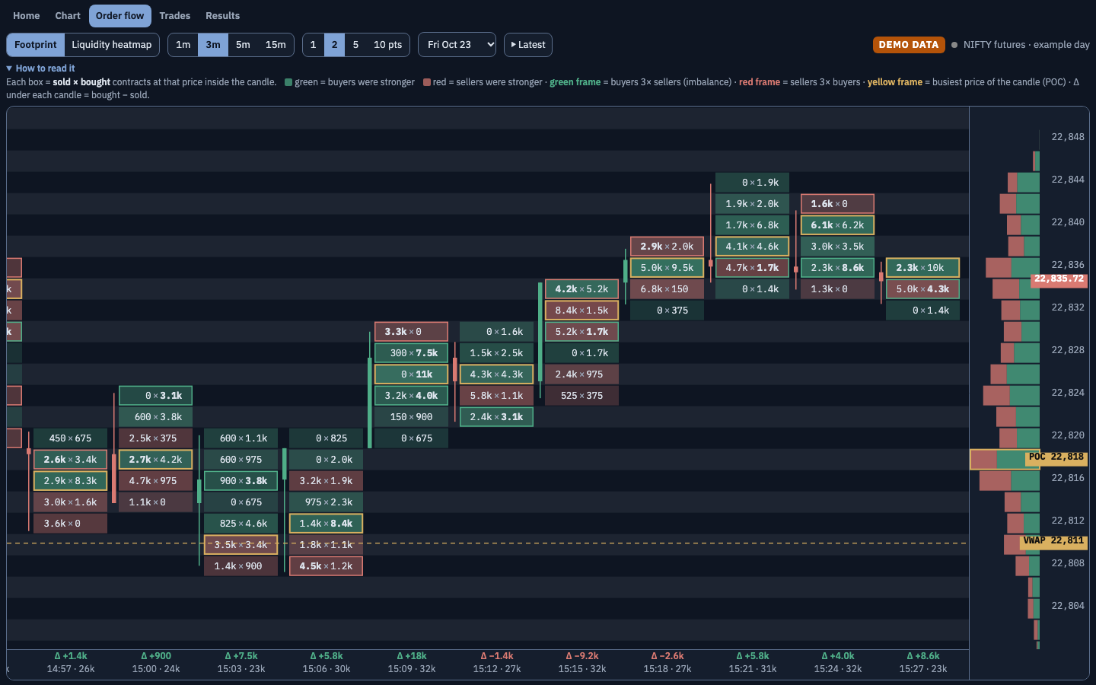
Task: Select footprint cell 6.1k × 6.2k
Action: (837, 225)
